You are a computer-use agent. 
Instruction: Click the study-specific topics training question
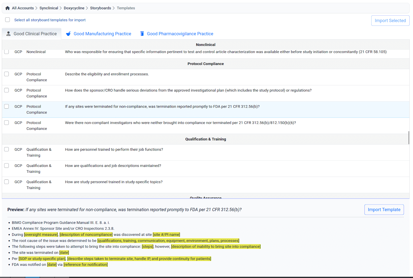114,182
